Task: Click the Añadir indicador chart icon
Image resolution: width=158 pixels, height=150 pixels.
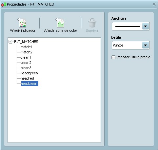Action: pyautogui.click(x=22, y=23)
